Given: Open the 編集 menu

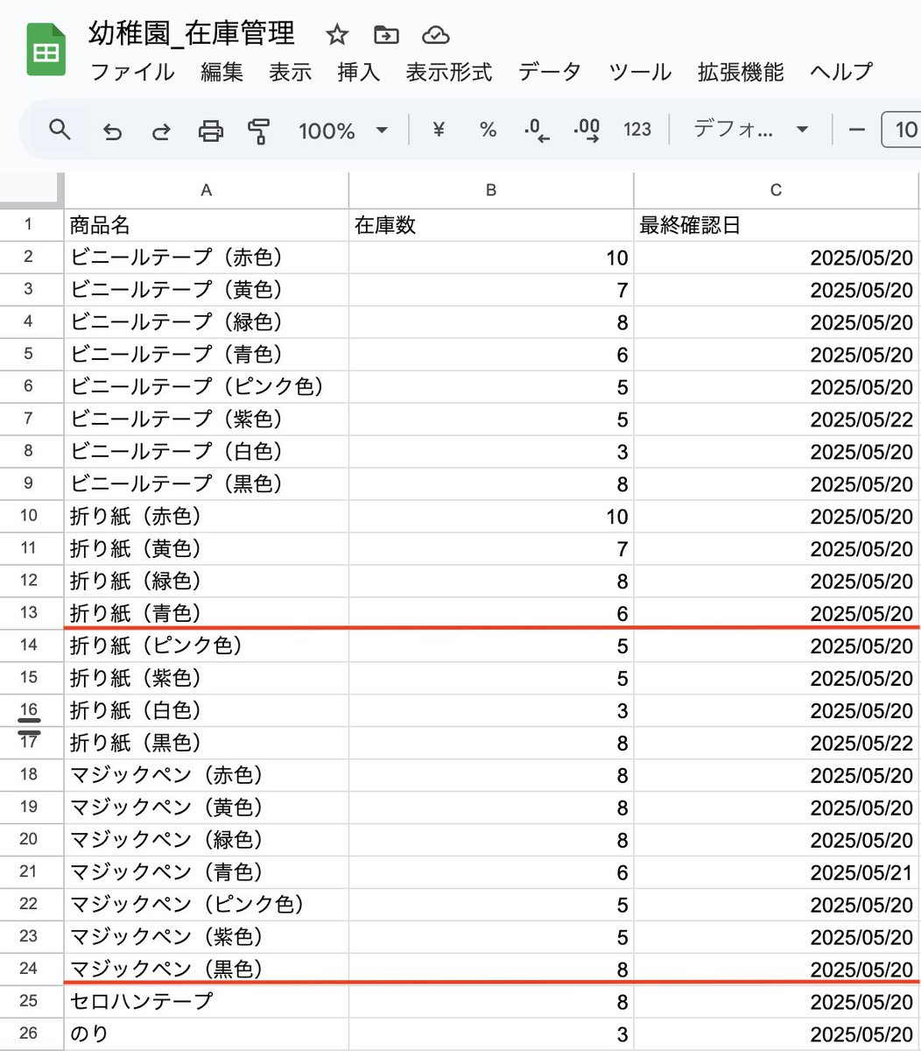Looking at the screenshot, I should [221, 72].
